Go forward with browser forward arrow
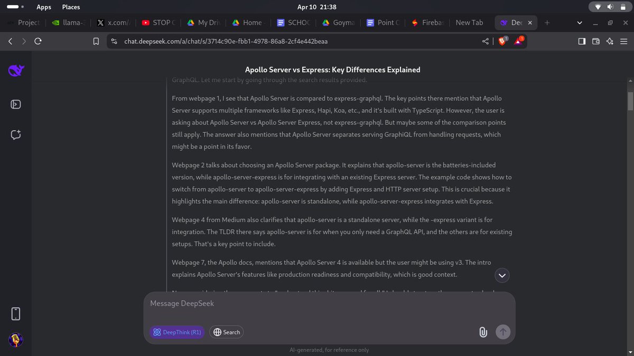This screenshot has height=356, width=634. 24,41
